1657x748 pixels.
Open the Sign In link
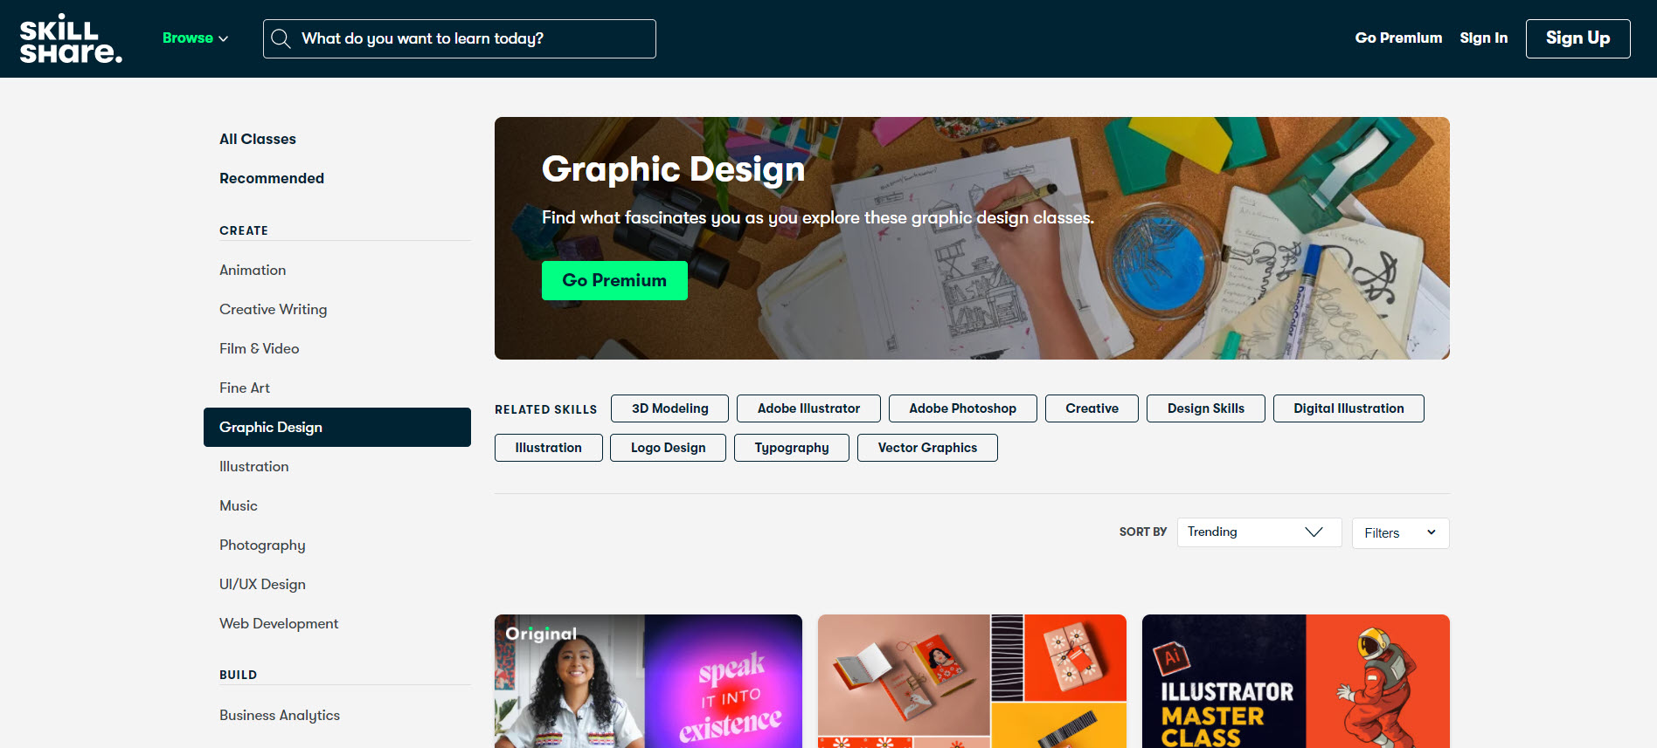tap(1483, 38)
